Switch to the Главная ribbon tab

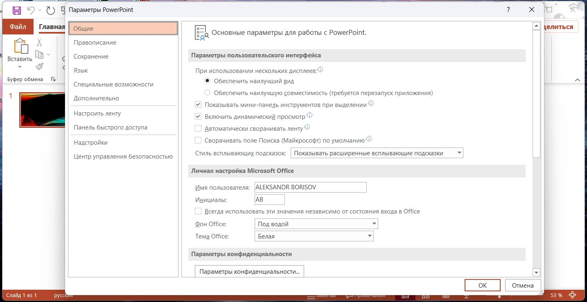tap(52, 27)
